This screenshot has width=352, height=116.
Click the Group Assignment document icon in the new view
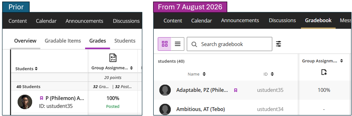324,72
